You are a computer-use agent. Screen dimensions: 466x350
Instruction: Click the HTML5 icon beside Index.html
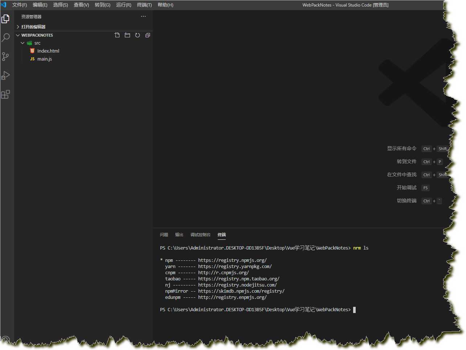tap(32, 51)
